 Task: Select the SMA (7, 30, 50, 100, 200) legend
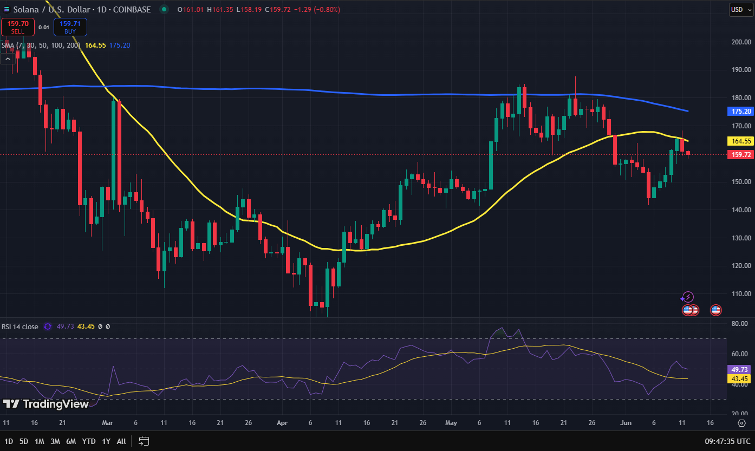tap(42, 45)
